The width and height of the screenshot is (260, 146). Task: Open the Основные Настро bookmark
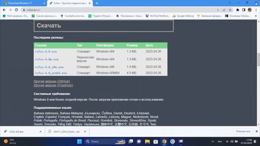point(238,16)
